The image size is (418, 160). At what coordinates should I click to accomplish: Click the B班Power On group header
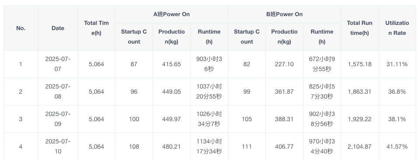[x=285, y=14]
